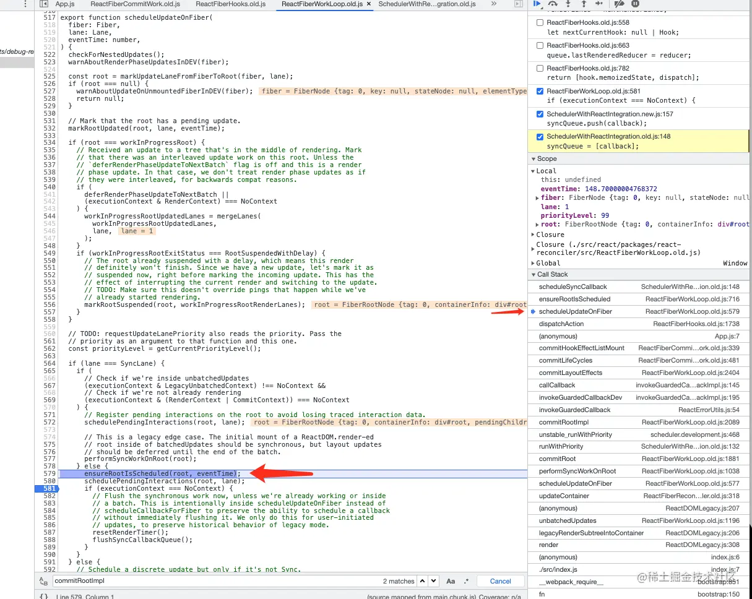Remove breakpoint marker on line 581 gutter
Image resolution: width=752 pixels, height=599 pixels.
click(x=47, y=488)
